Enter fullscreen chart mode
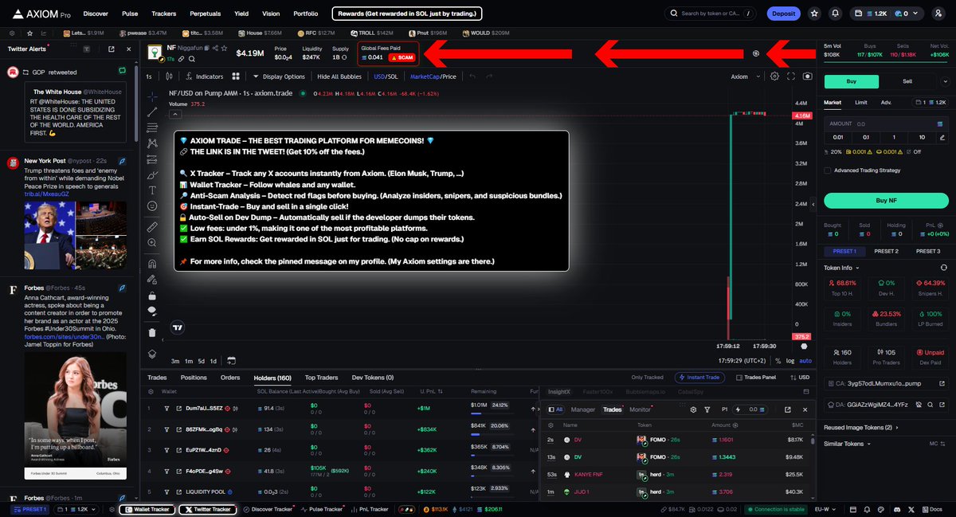The width and height of the screenshot is (956, 517). 791,76
